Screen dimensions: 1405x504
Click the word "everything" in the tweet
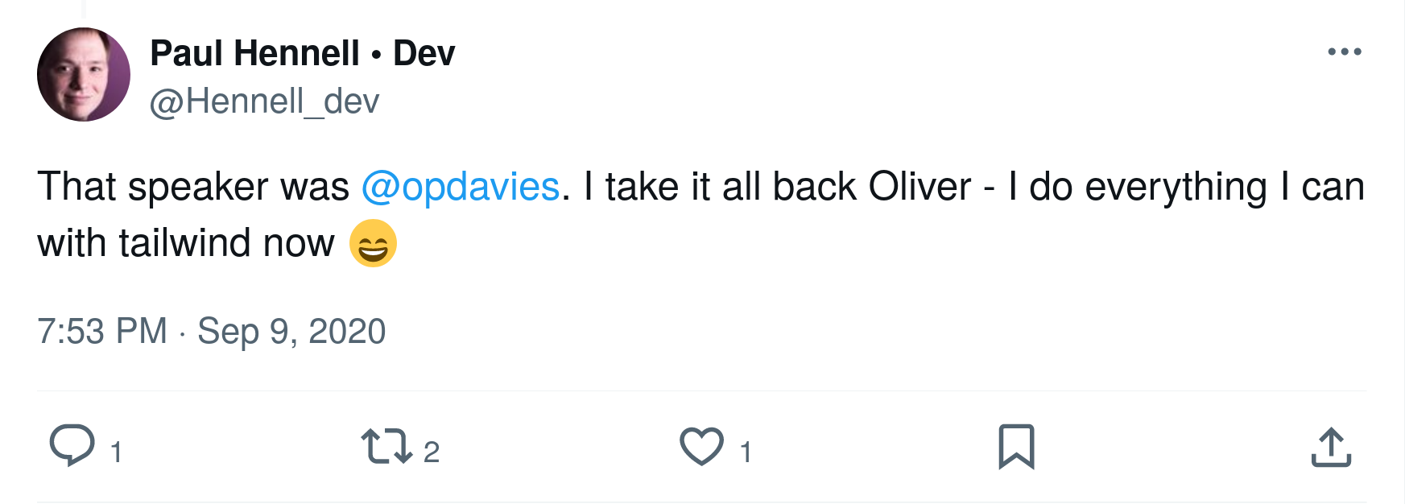tap(1176, 187)
